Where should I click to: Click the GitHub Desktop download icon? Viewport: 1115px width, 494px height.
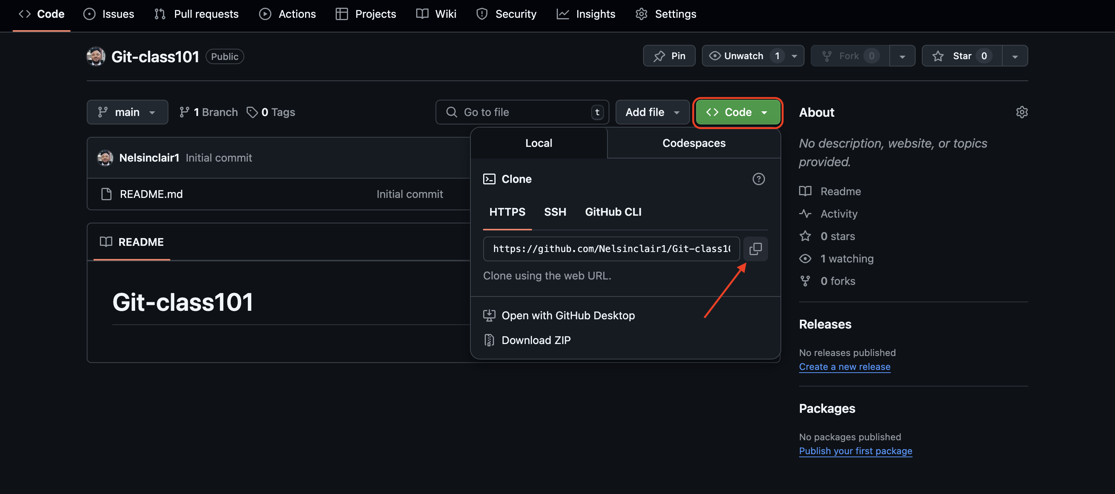[x=489, y=315]
